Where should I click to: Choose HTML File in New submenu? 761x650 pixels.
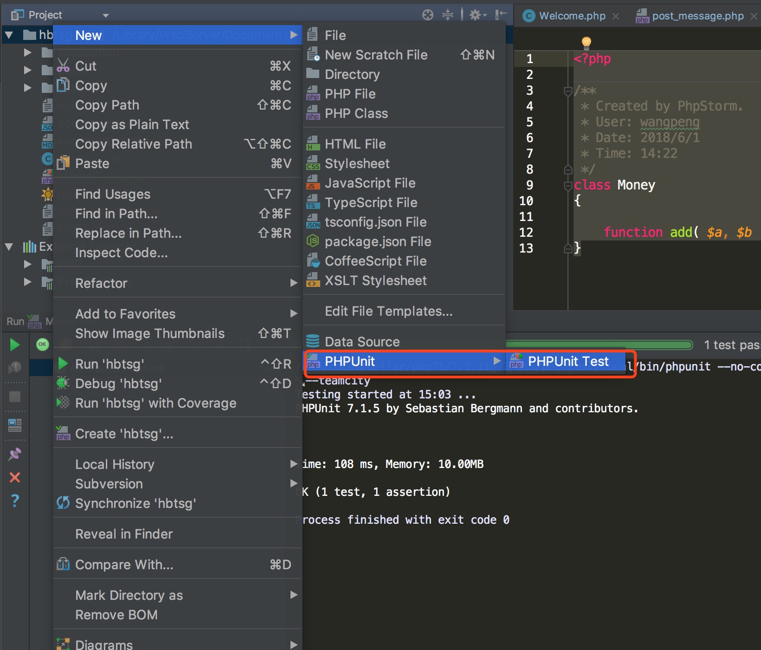pyautogui.click(x=404, y=144)
